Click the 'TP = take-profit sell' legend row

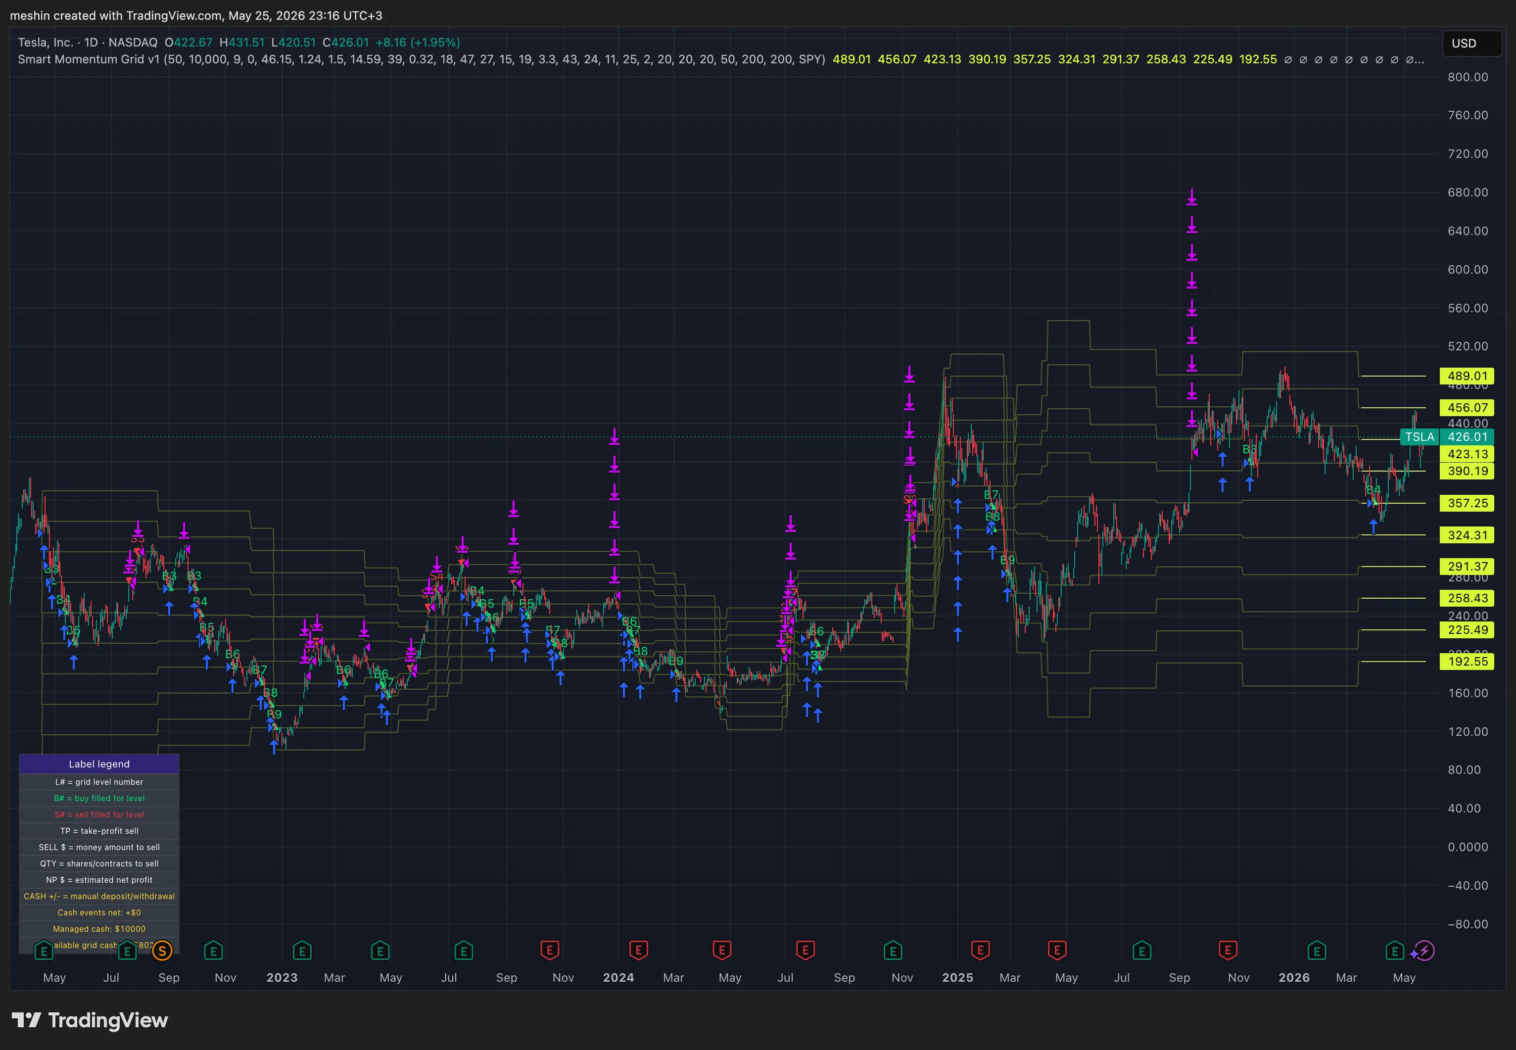(x=99, y=831)
